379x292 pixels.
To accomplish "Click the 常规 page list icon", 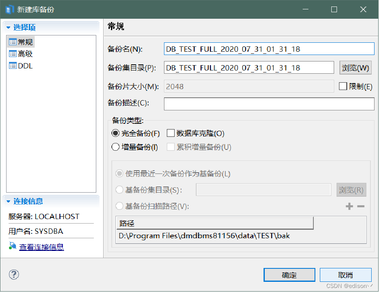I will point(13,42).
